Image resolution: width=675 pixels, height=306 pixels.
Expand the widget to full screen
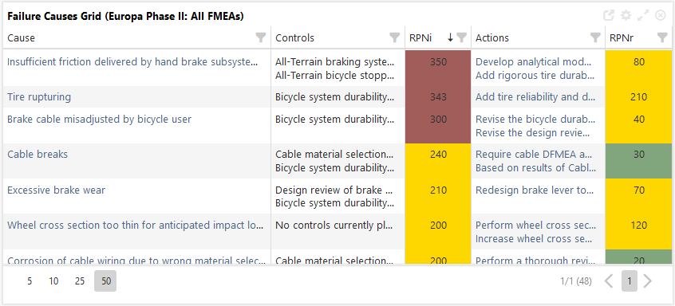tap(643, 16)
